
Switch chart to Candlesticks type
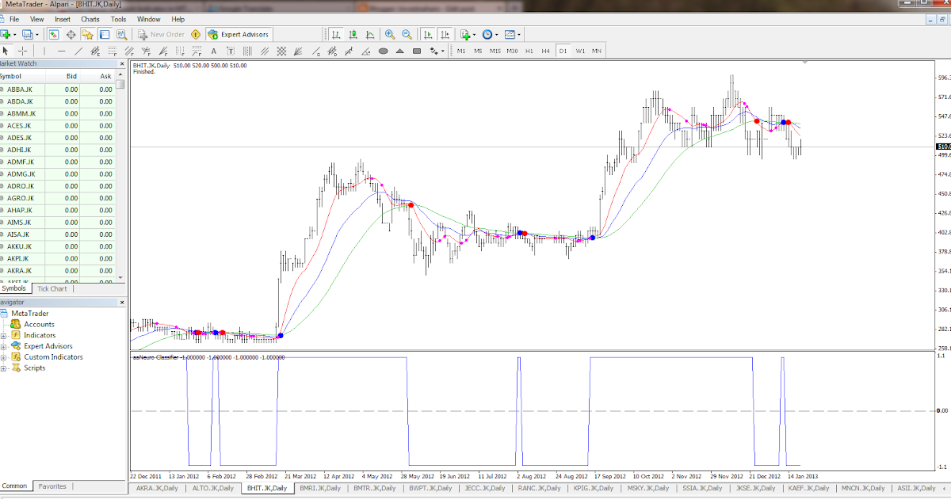(x=353, y=34)
